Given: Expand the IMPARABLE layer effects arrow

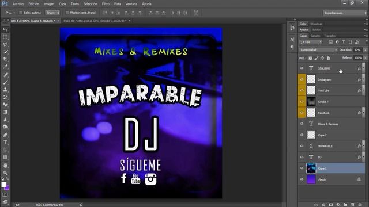Looking at the screenshot, I should [364, 146].
